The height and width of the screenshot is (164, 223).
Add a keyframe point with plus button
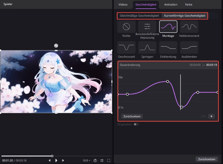pyautogui.click(x=211, y=116)
